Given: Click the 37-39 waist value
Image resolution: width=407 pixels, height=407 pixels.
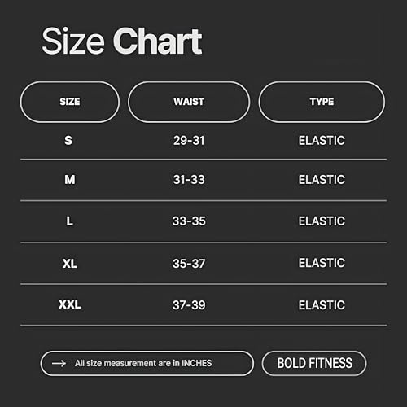Looking at the screenshot, I should (x=189, y=305).
